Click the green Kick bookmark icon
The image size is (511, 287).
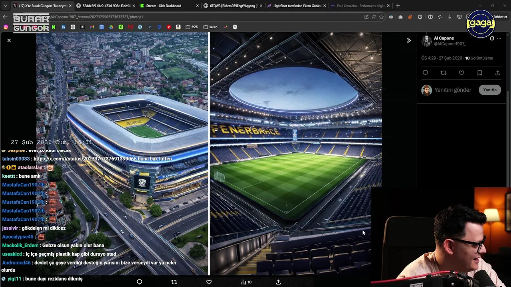click(53, 27)
